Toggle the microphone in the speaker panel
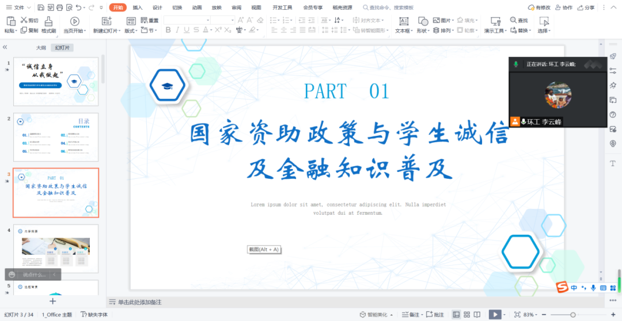 [515, 64]
